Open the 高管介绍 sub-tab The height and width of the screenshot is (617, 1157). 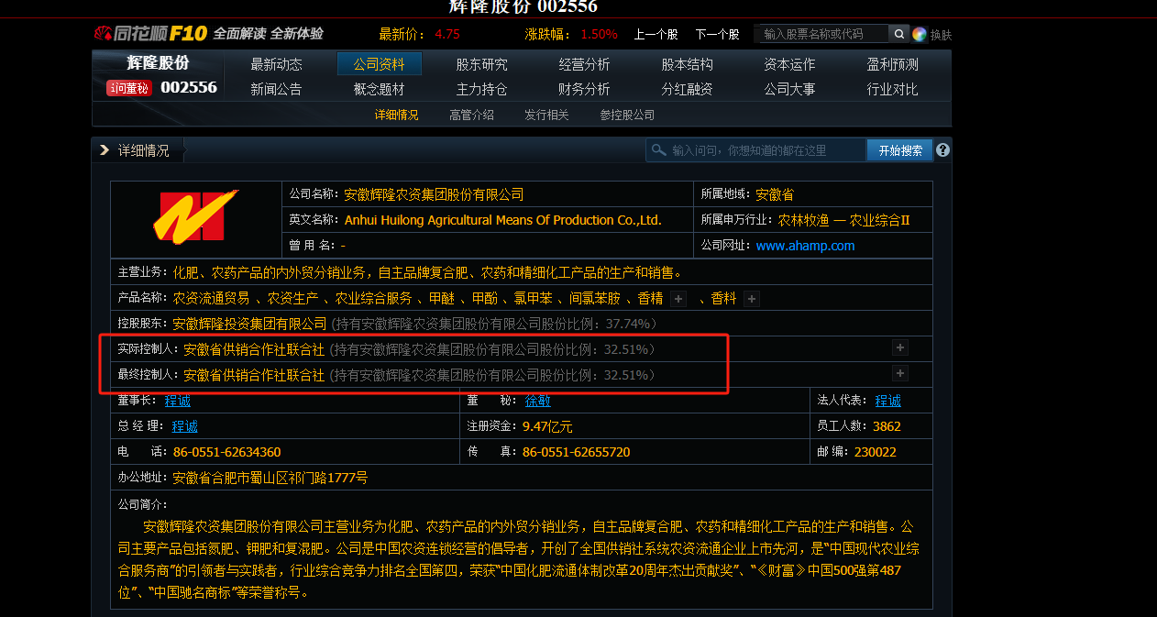click(471, 115)
